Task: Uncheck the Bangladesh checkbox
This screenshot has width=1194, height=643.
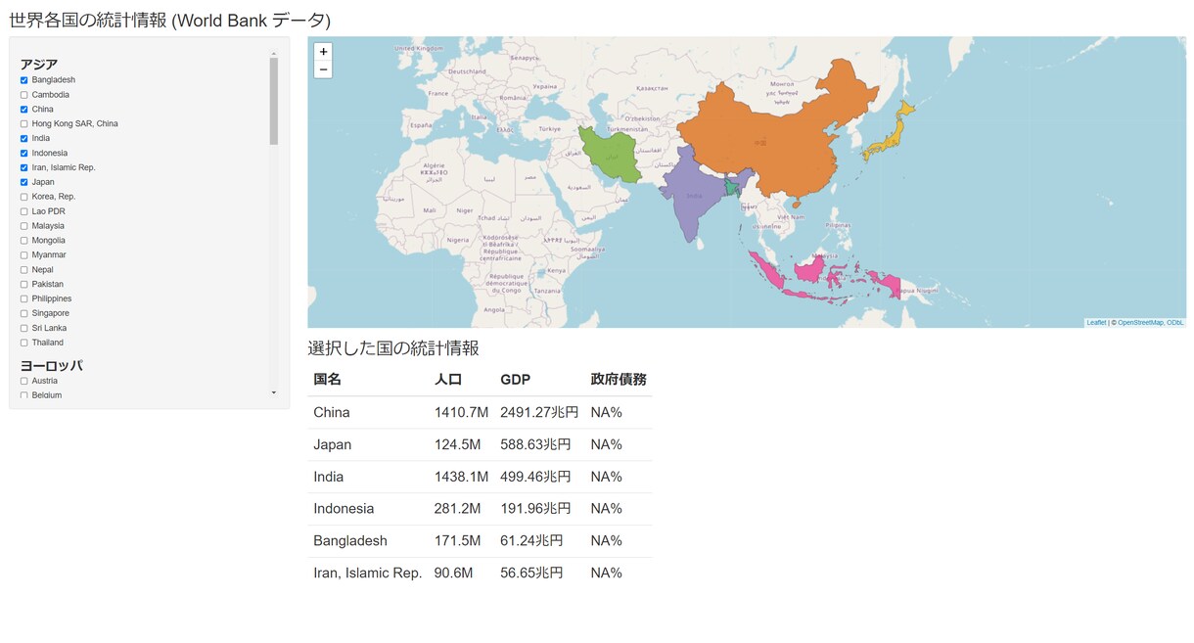Action: tap(24, 80)
